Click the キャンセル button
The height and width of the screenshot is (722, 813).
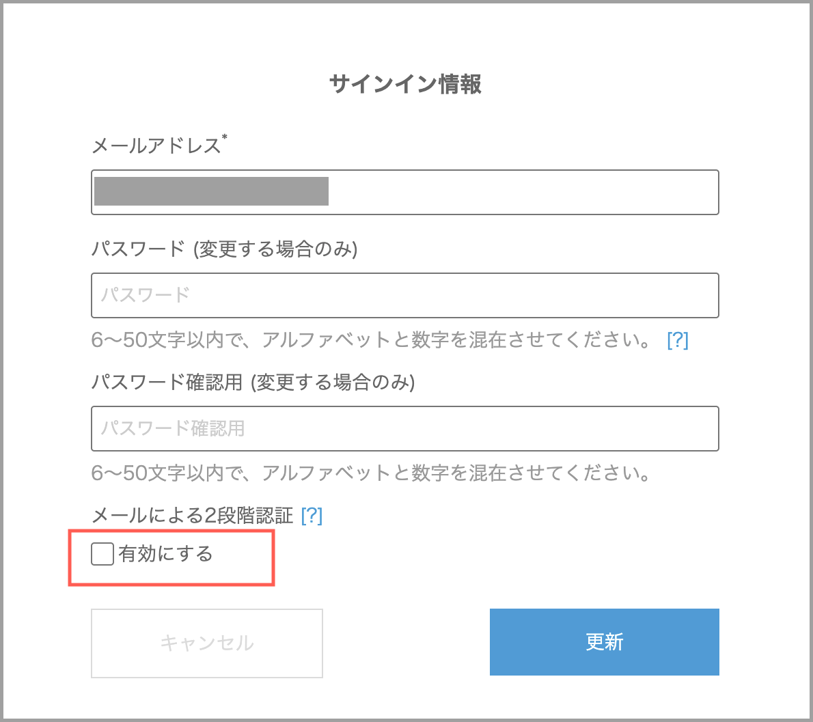(207, 643)
